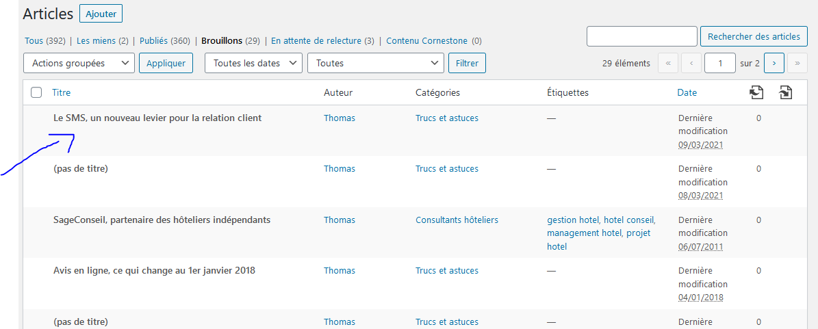Select En attente de relecture view

[316, 40]
